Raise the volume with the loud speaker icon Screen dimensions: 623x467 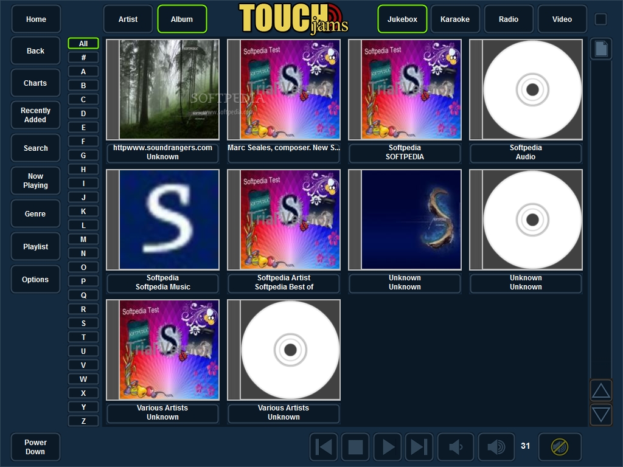496,447
